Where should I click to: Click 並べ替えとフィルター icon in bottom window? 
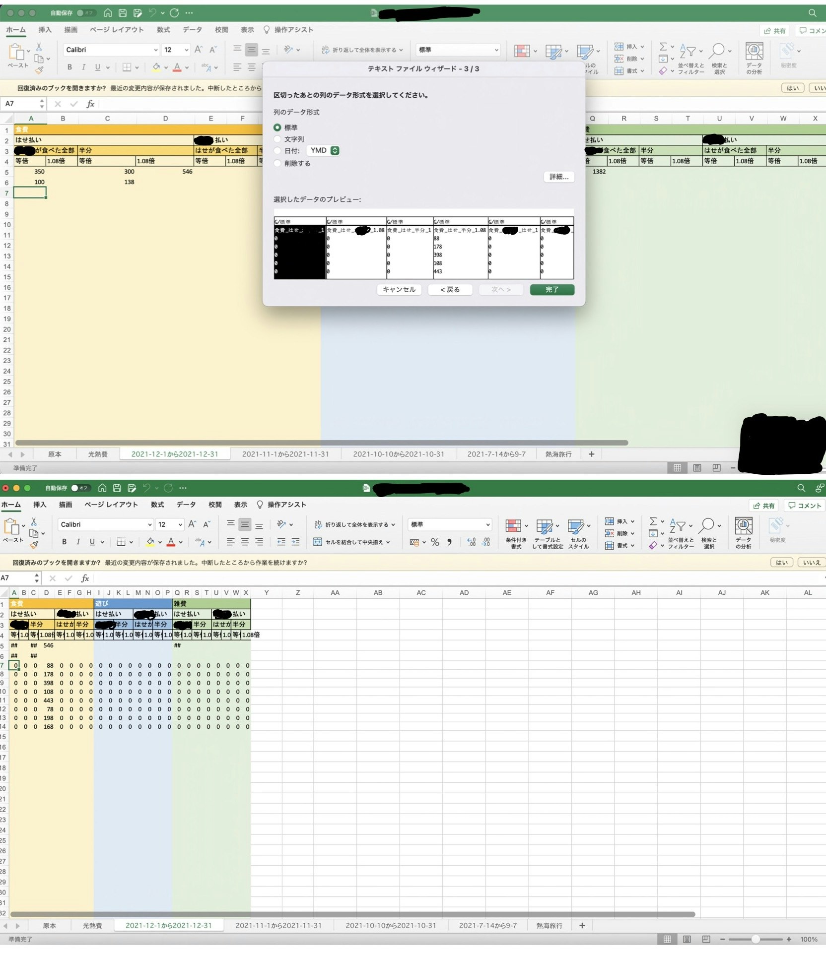[678, 525]
